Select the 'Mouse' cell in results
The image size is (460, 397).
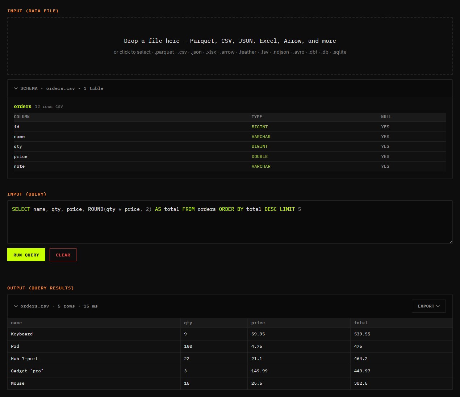tap(94, 383)
